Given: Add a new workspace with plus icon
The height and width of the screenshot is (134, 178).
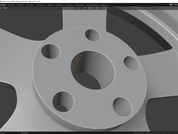Looking at the screenshot, I should tap(109, 5).
